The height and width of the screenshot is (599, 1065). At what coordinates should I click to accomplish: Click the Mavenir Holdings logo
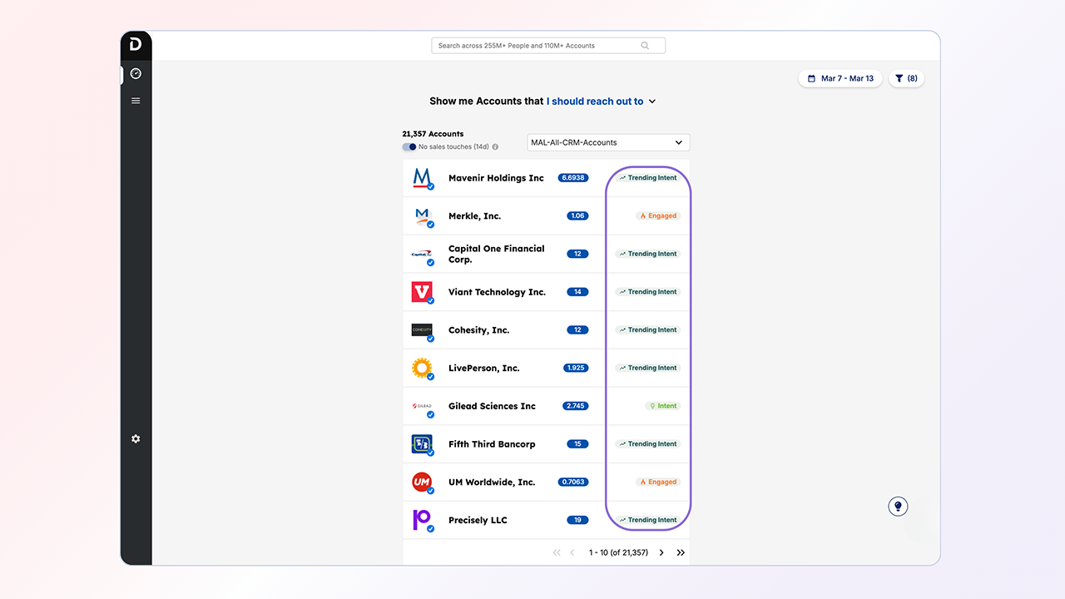pos(423,178)
